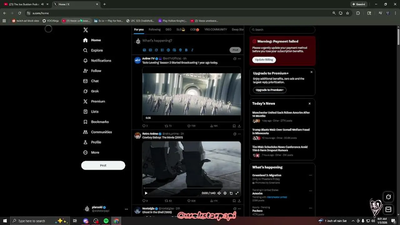Open Task View on the taskbar

point(75,221)
